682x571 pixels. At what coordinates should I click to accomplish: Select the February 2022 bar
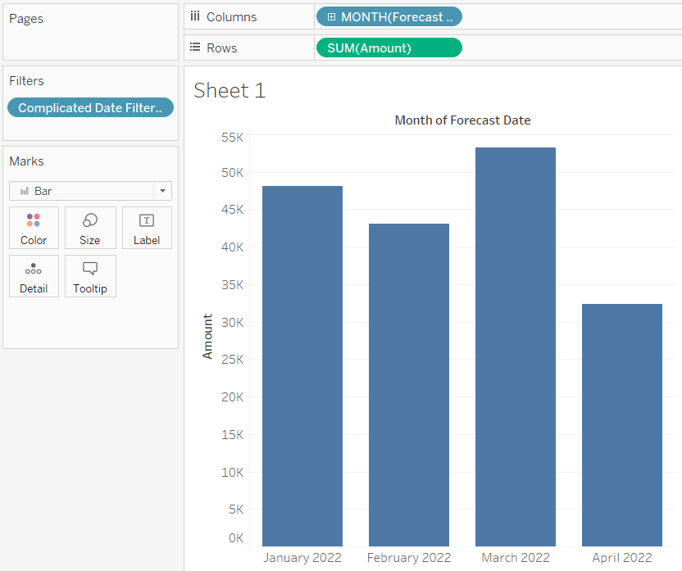click(x=409, y=384)
